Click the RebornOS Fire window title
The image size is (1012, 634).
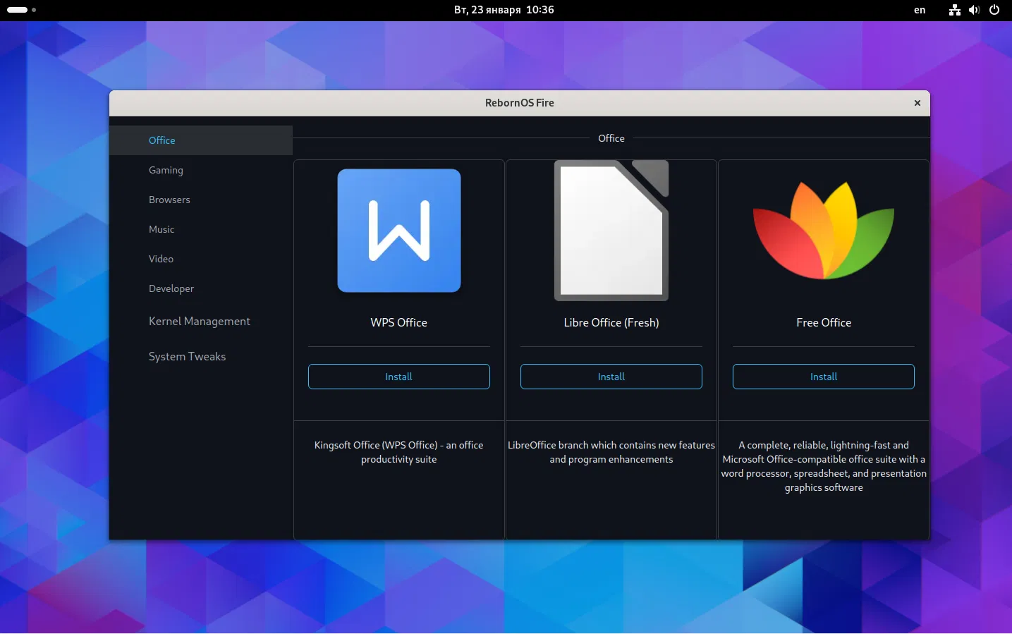520,103
